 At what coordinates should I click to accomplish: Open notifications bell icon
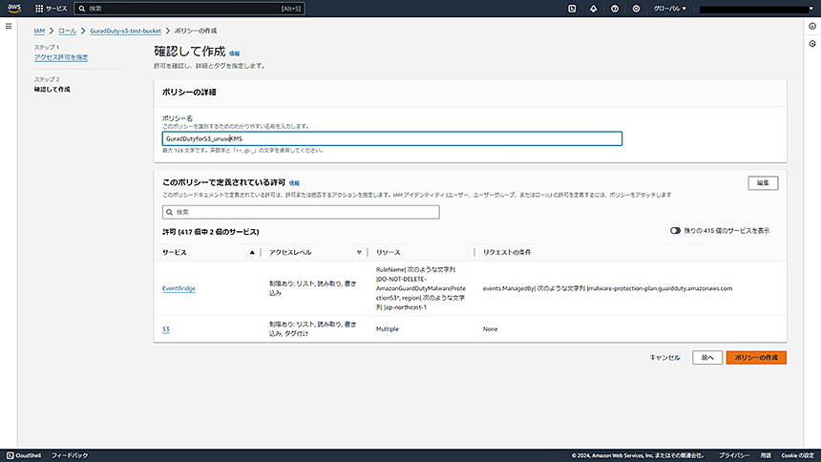tap(593, 9)
